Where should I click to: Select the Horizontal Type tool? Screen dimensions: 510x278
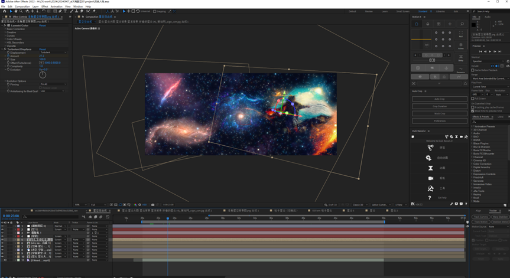(65, 11)
